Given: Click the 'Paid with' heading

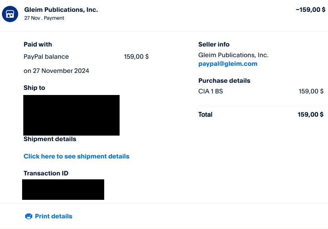Looking at the screenshot, I should [38, 45].
